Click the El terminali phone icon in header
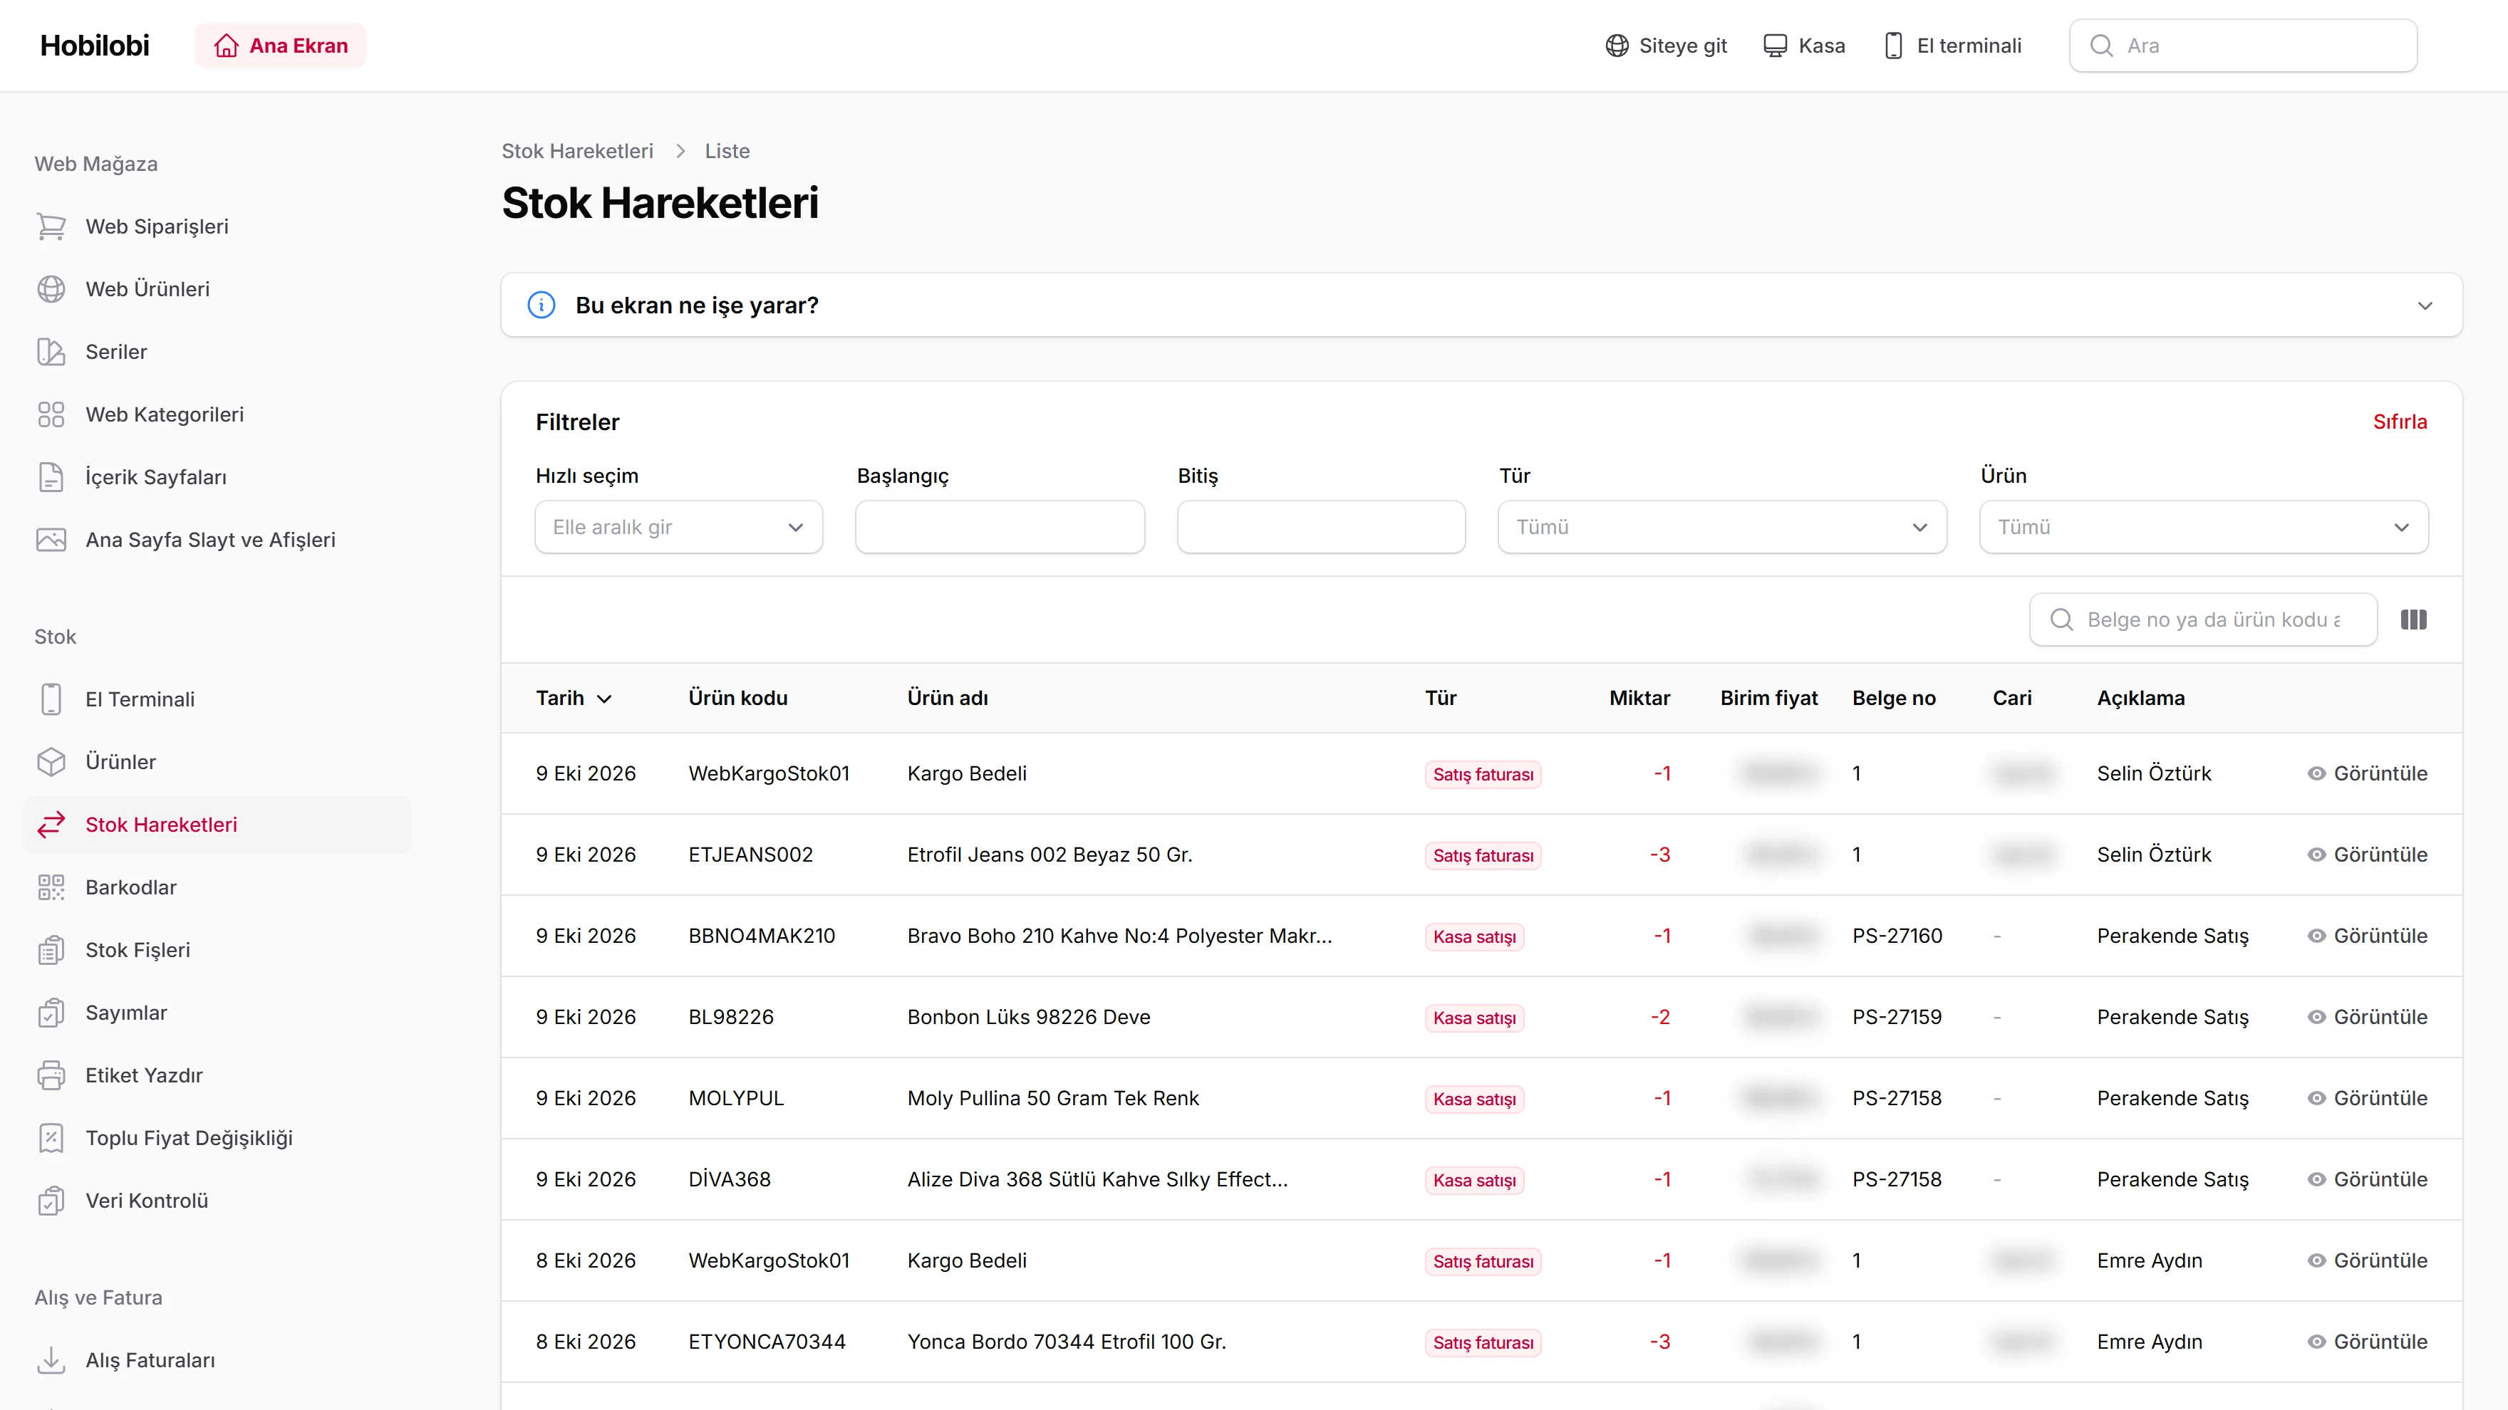The height and width of the screenshot is (1410, 2508). click(x=1894, y=46)
